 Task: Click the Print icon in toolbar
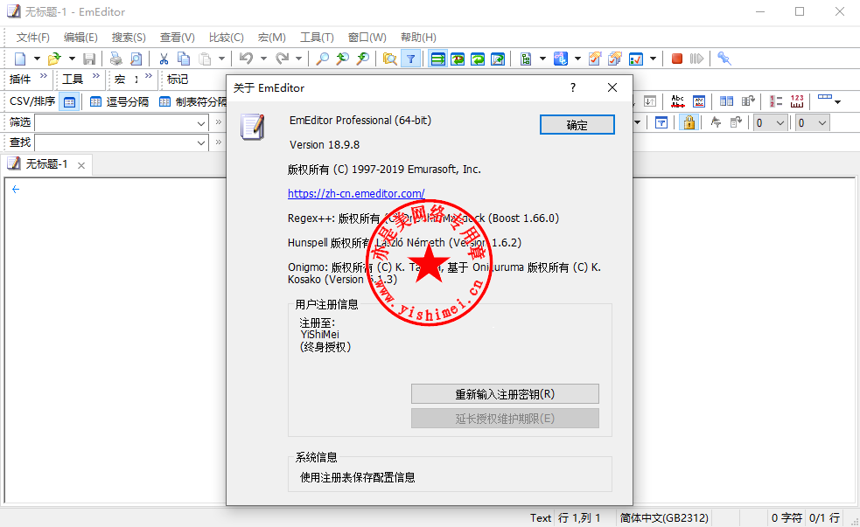pyautogui.click(x=115, y=59)
